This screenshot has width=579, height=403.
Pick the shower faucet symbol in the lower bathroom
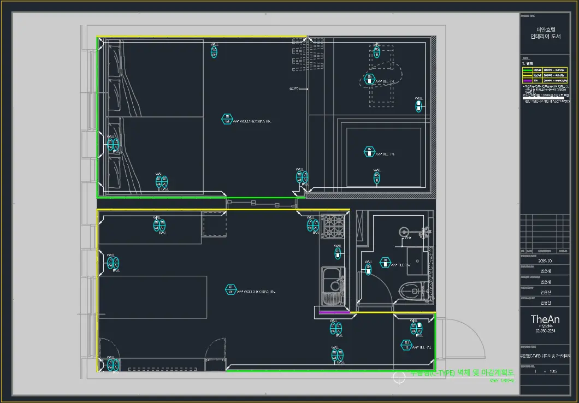[415, 233]
